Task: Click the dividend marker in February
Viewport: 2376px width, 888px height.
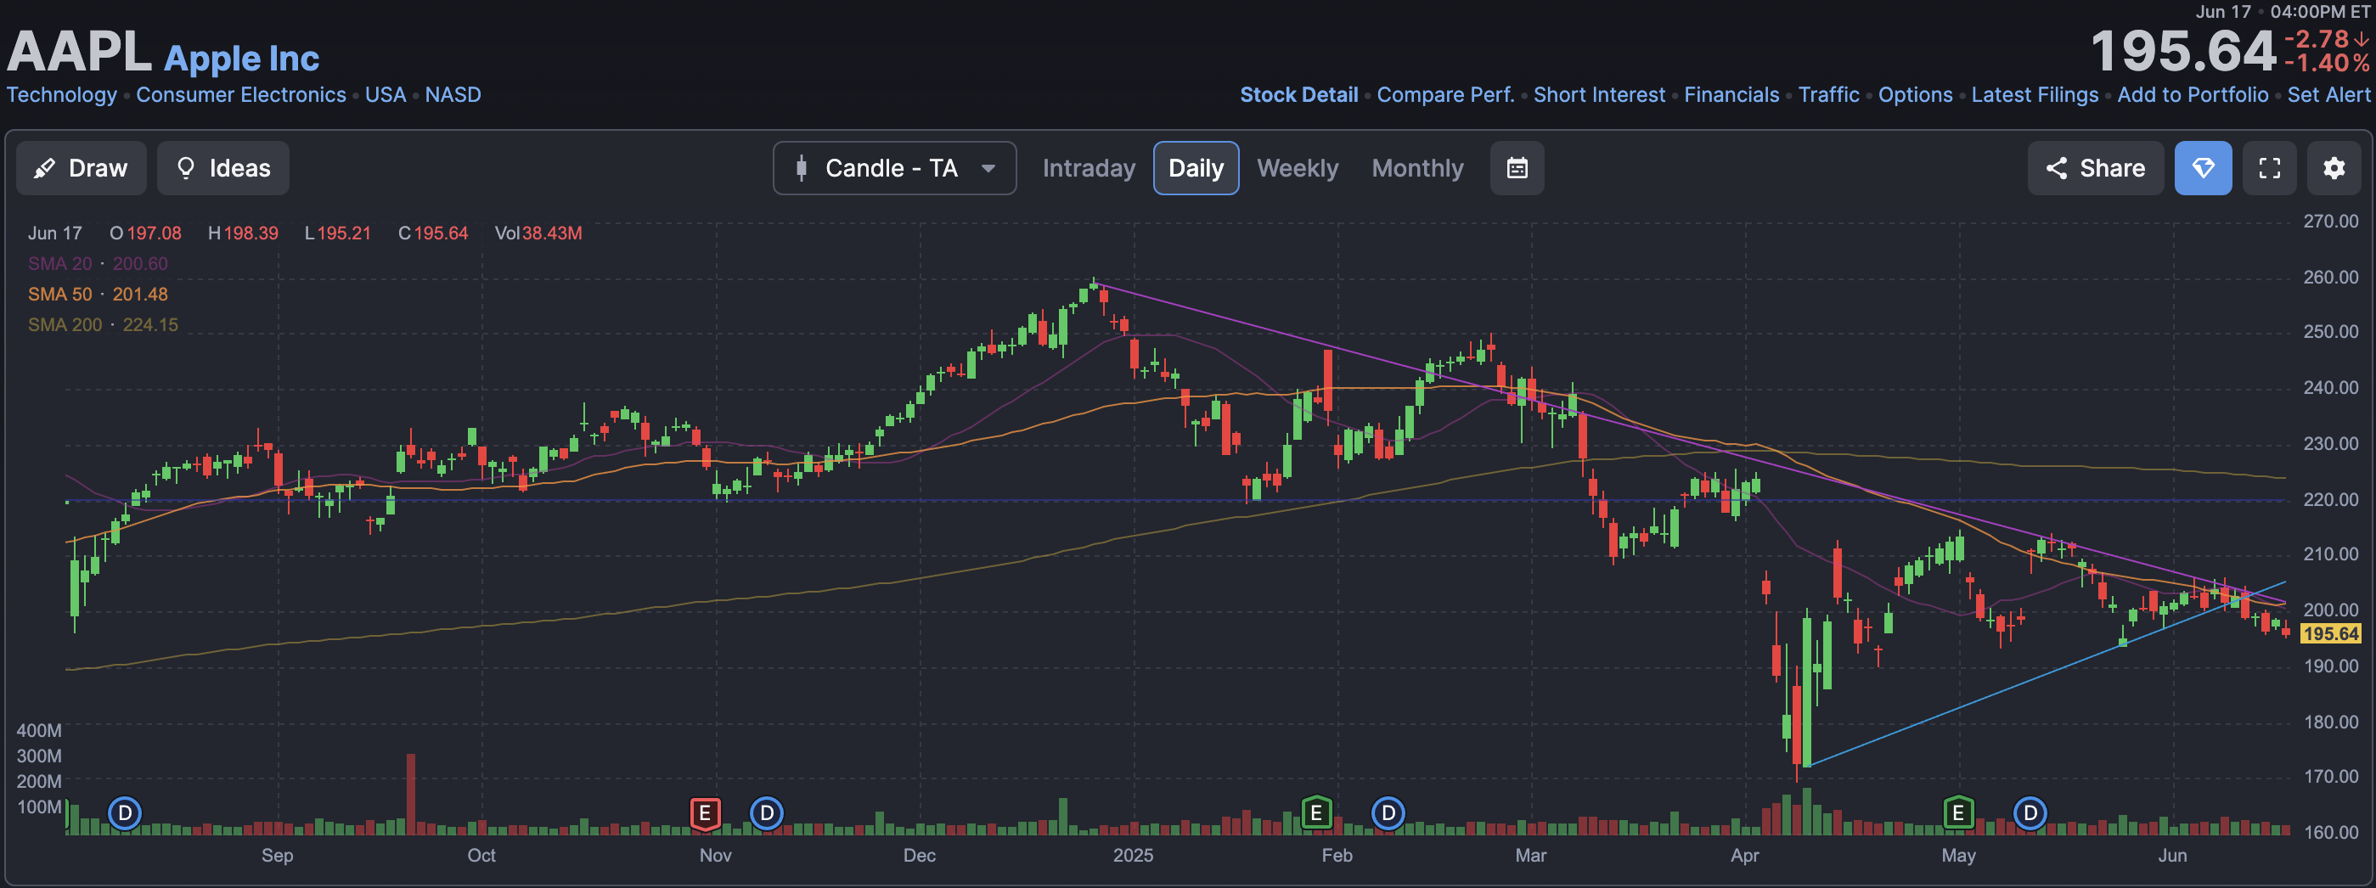Action: 1388,813
